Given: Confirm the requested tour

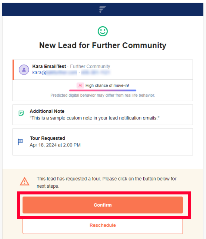Looking at the screenshot, I should pyautogui.click(x=103, y=205).
